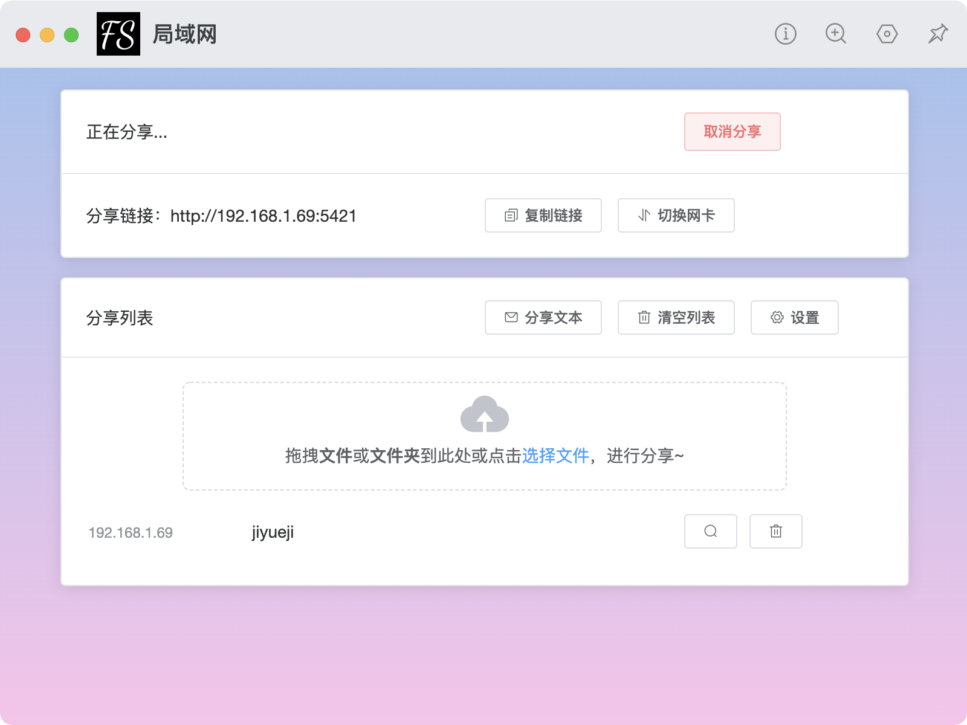Click the cloud upload icon

485,414
